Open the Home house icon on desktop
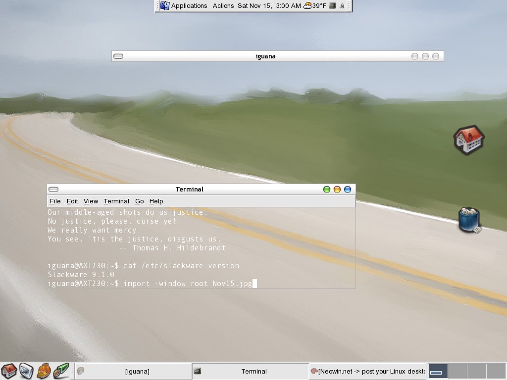The height and width of the screenshot is (380, 507). 469,140
